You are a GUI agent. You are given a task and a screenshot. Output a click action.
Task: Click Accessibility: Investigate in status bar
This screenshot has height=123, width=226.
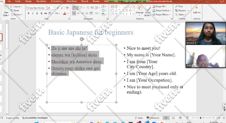(x=35, y=118)
